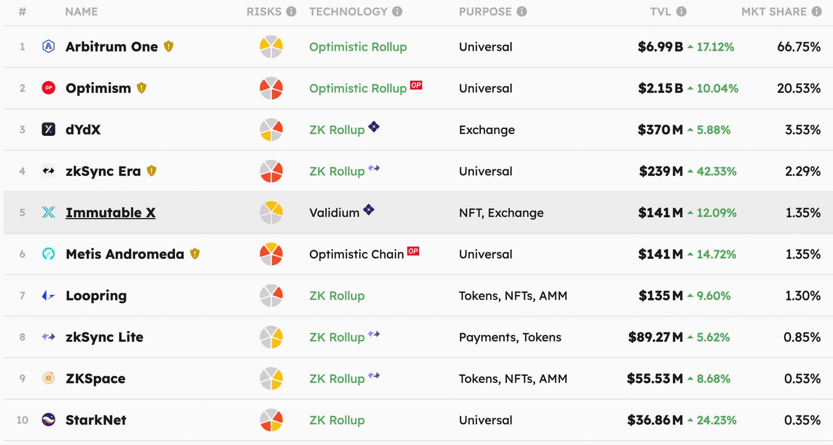Image resolution: width=833 pixels, height=445 pixels.
Task: Click the PURPOSE column header
Action: (x=485, y=12)
